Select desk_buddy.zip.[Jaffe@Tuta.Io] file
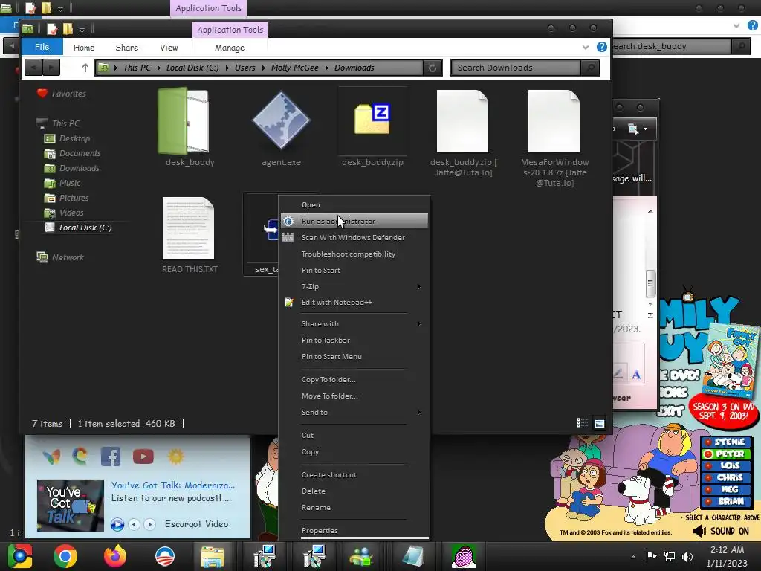761x571 pixels. tap(463, 121)
